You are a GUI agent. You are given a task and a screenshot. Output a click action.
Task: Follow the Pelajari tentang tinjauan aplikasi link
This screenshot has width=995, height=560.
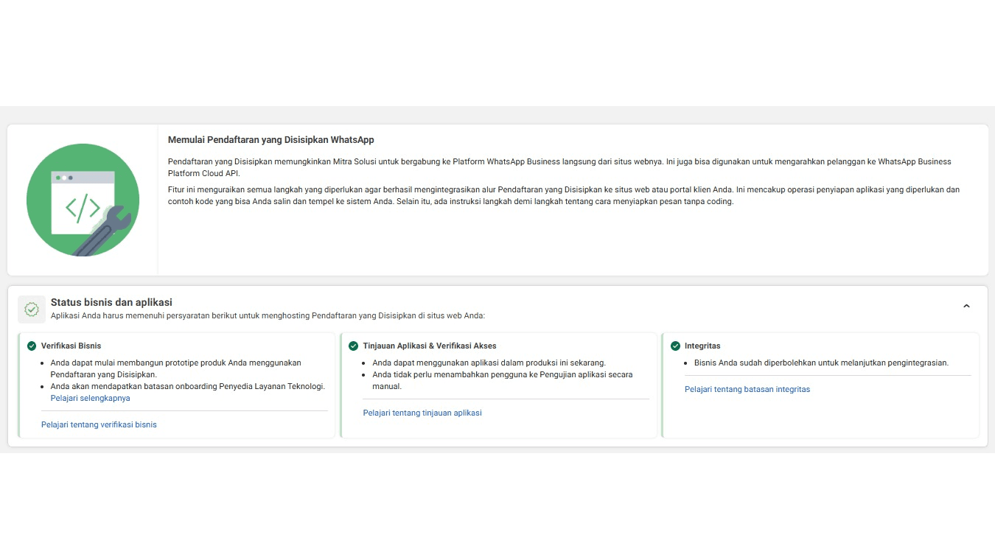422,413
